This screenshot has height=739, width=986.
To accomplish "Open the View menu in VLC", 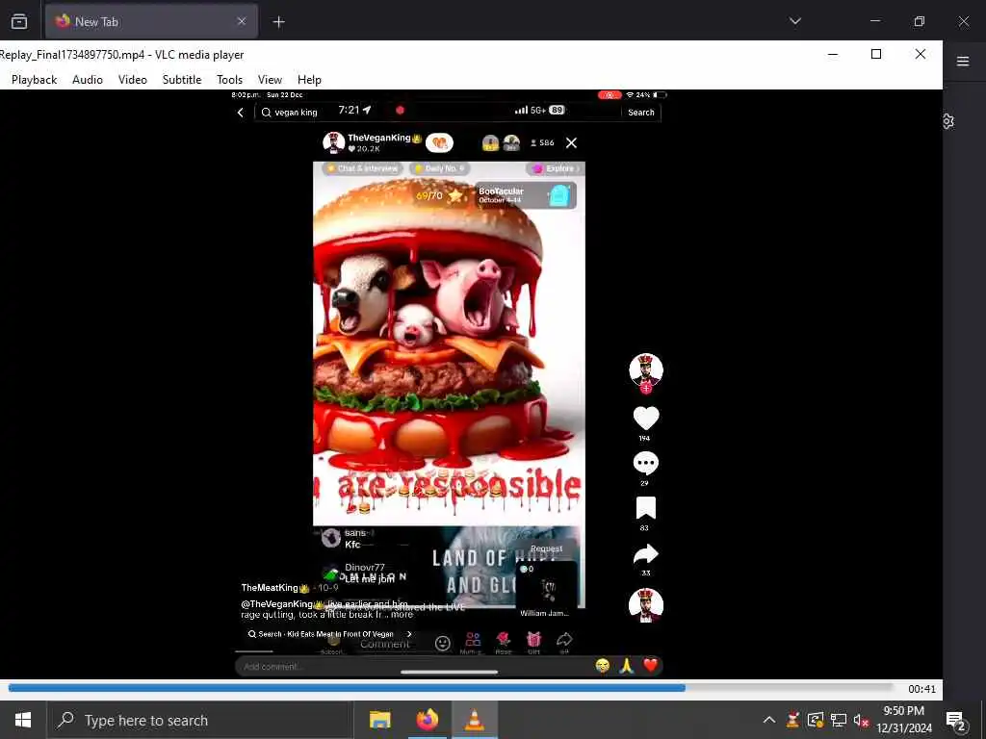I will coord(270,80).
